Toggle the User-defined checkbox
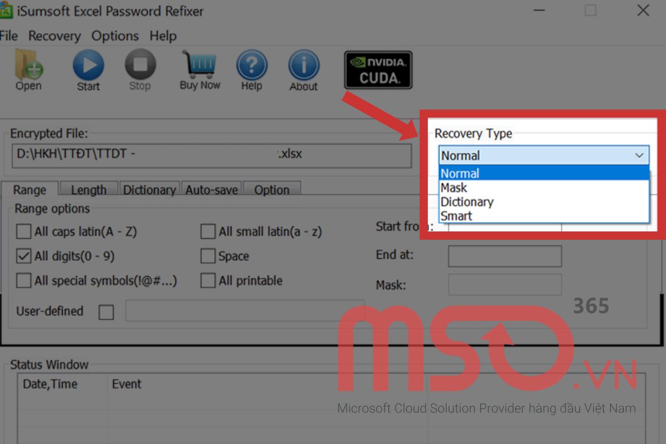 [106, 312]
